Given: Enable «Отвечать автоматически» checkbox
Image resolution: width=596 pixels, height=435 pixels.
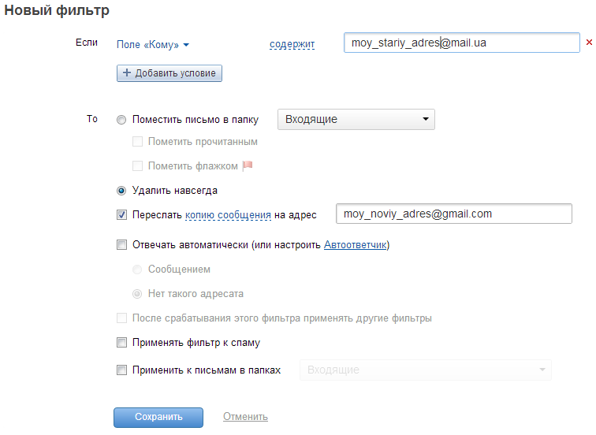Looking at the screenshot, I should click(121, 245).
